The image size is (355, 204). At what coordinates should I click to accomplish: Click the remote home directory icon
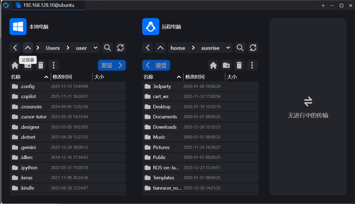click(213, 65)
